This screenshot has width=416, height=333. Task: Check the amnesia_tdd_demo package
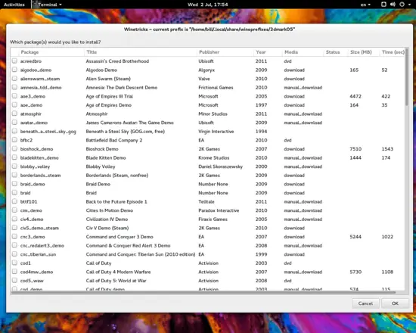click(x=14, y=87)
